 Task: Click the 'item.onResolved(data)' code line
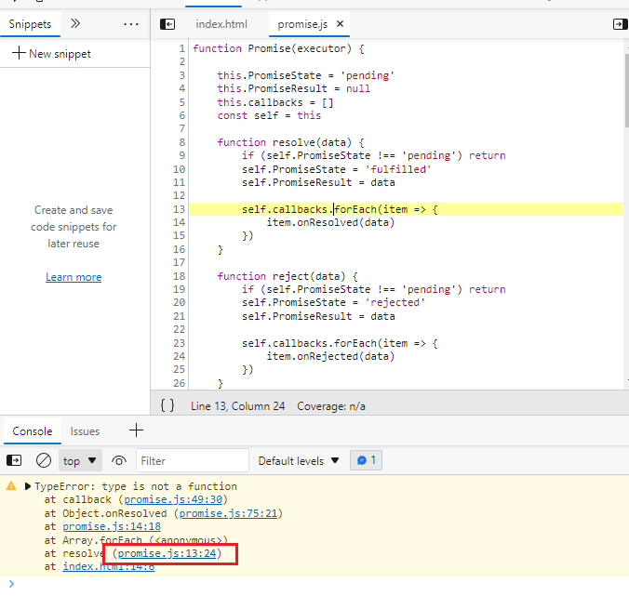click(330, 222)
